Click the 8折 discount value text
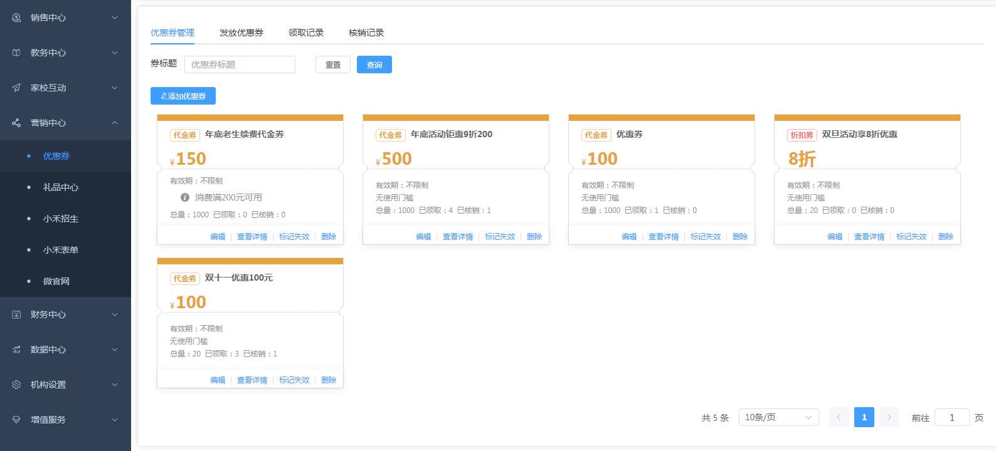Viewport: 996px width, 451px height. pyautogui.click(x=802, y=159)
